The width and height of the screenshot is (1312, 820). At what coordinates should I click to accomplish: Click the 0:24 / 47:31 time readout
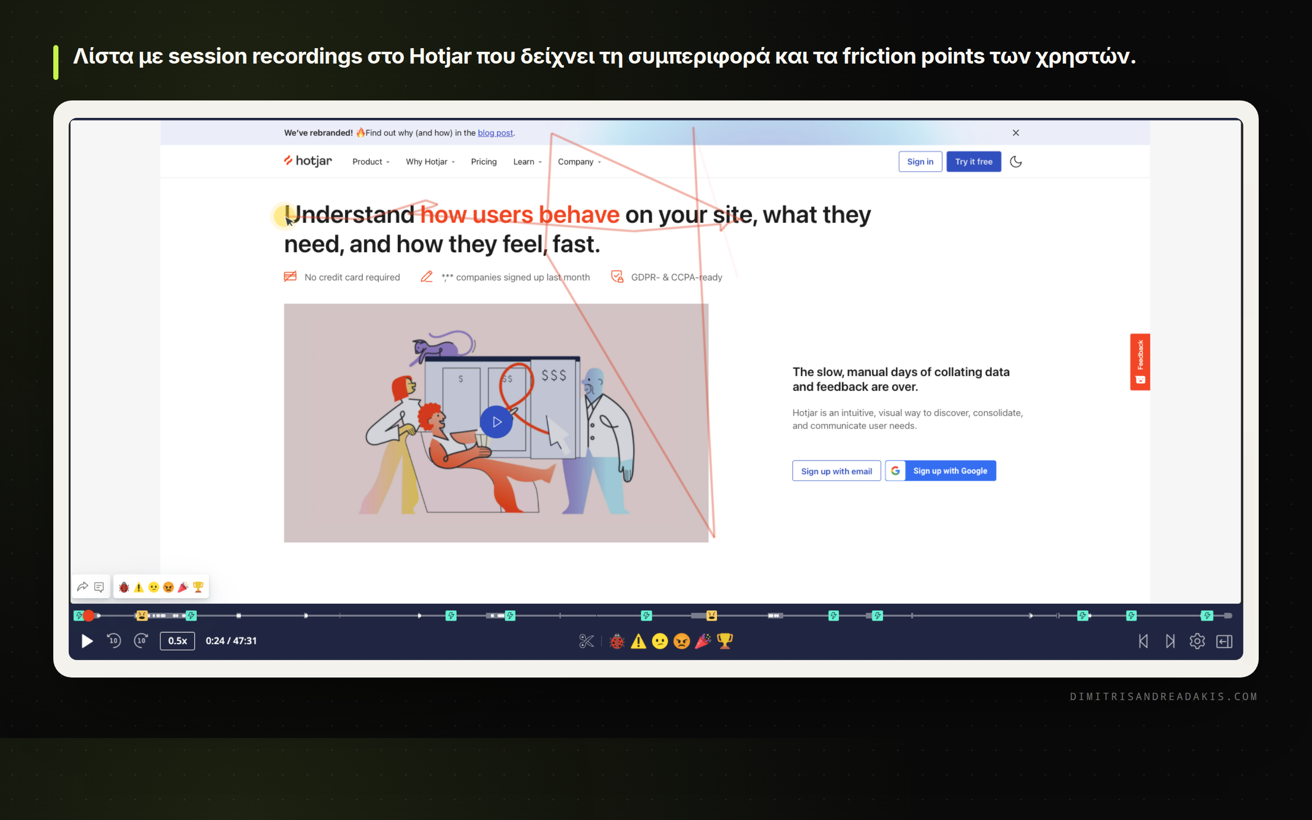[x=231, y=641]
